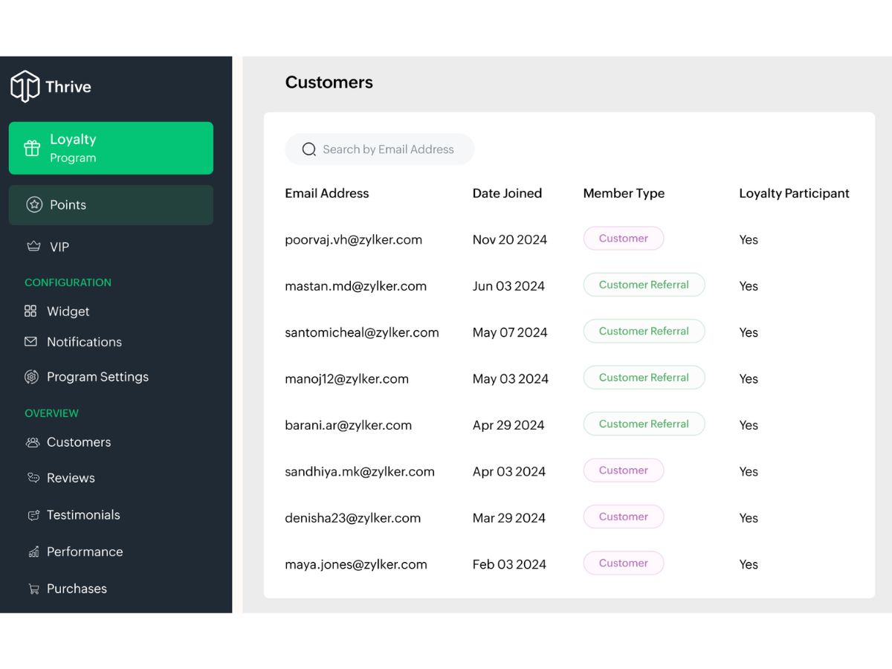Click the Customer badge for poorvaj.vh

coord(624,239)
